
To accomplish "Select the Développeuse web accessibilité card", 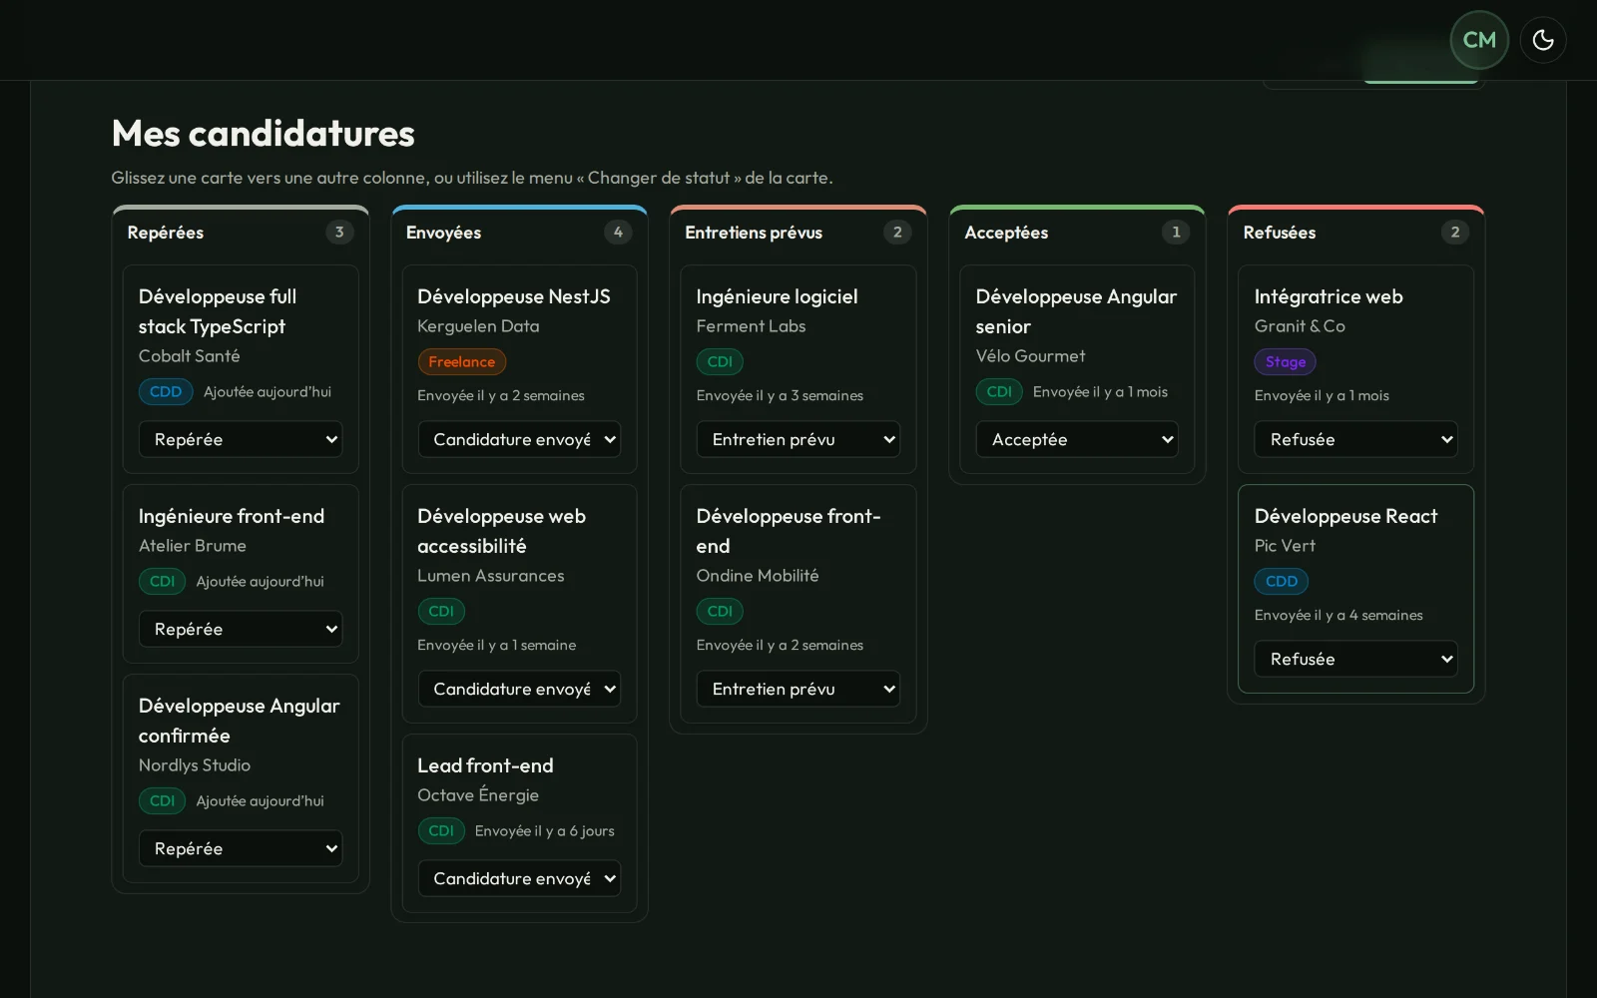I will pos(519,604).
